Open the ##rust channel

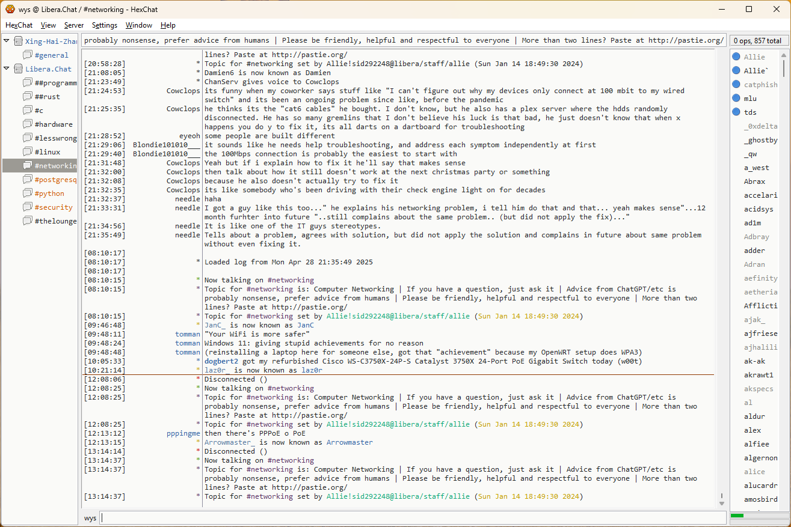[47, 97]
